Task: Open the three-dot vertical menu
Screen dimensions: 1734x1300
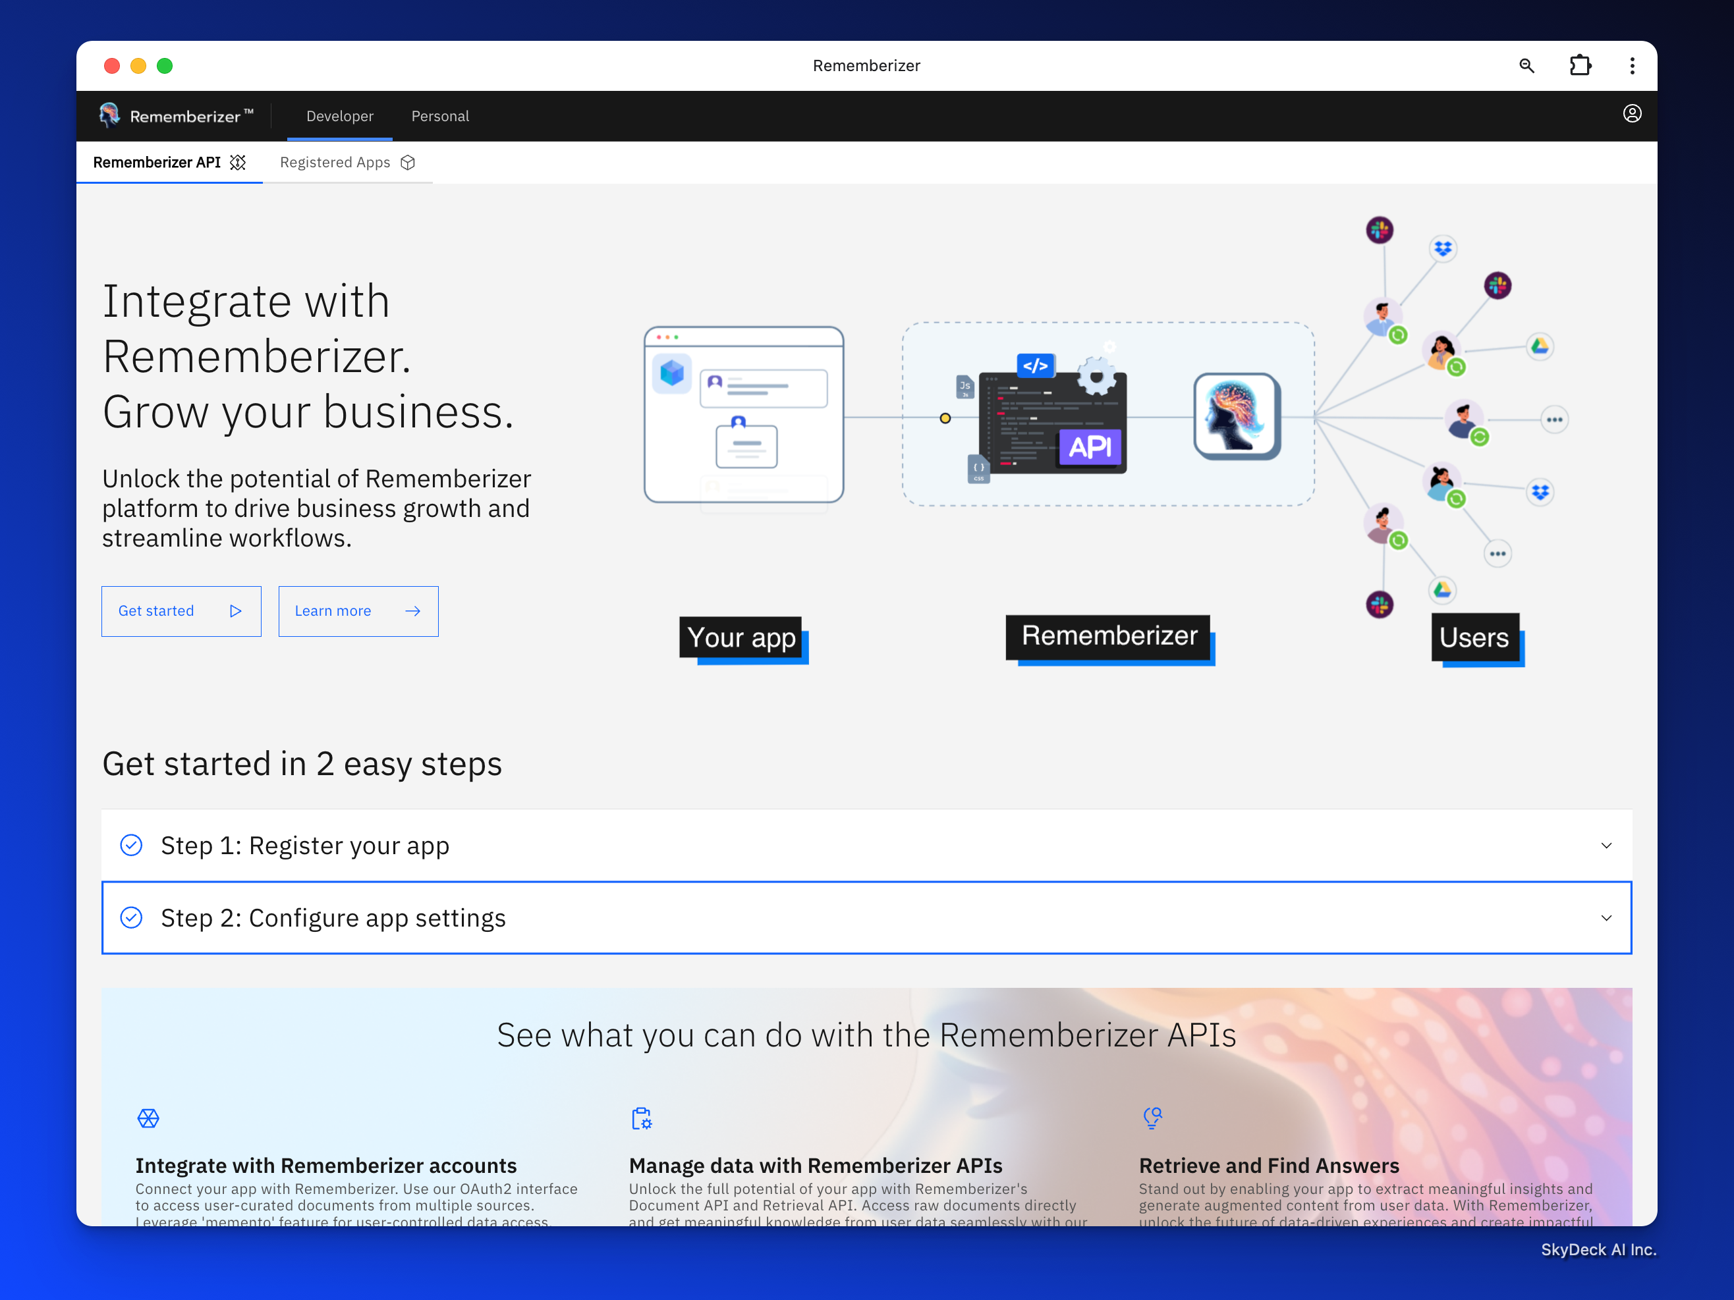Action: pyautogui.click(x=1631, y=66)
